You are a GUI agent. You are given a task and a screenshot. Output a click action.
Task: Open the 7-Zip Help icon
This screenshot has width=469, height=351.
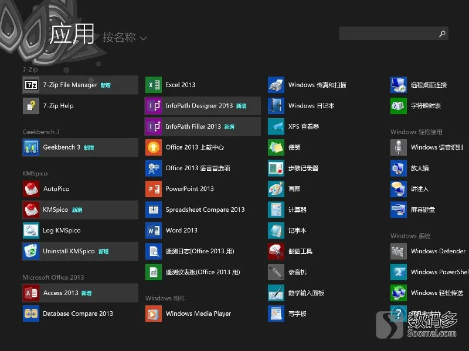31,106
